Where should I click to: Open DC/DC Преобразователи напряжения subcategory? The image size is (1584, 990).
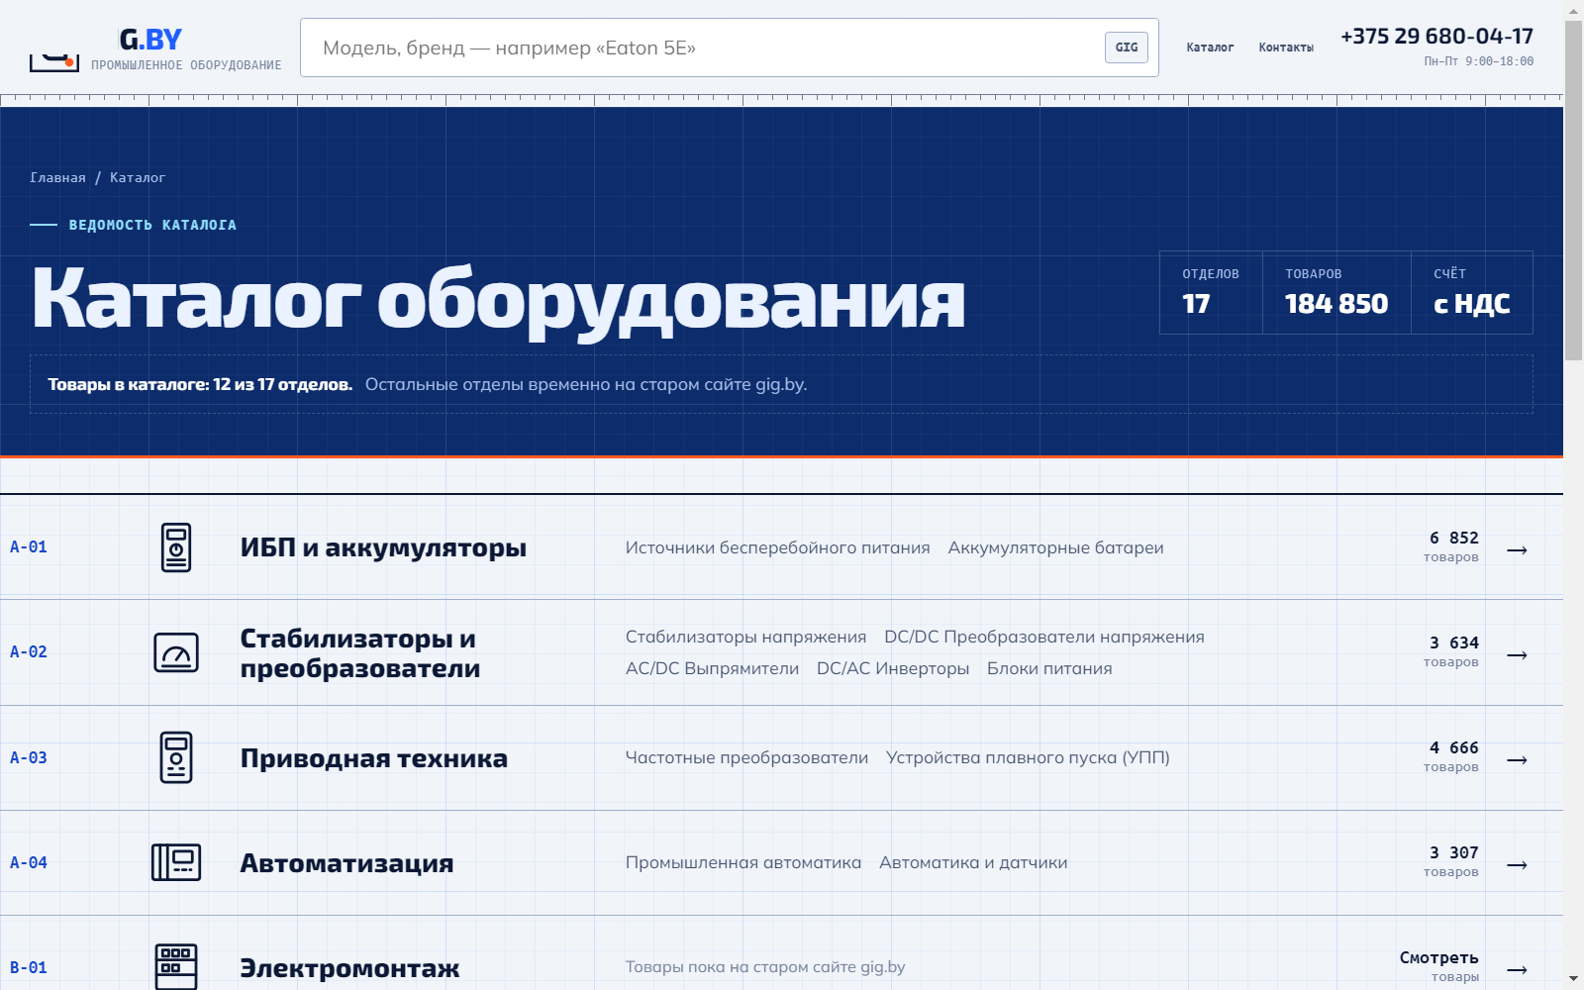coord(1043,637)
